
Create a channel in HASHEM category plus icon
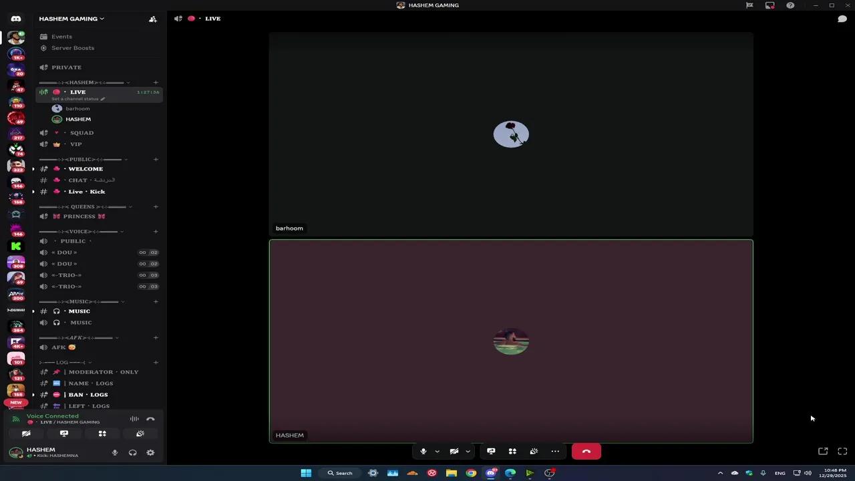tap(156, 83)
